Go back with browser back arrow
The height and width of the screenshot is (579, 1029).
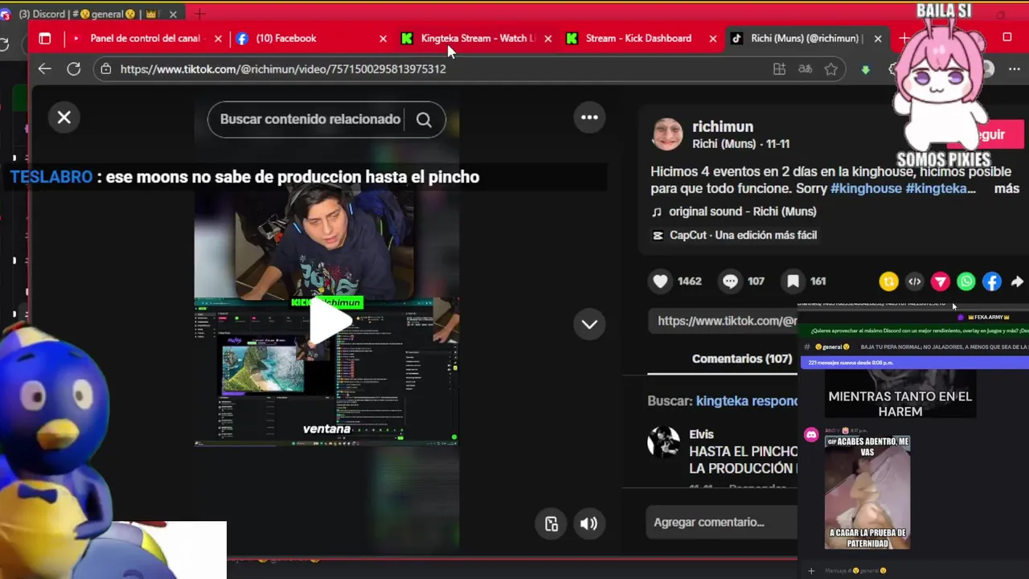[45, 69]
